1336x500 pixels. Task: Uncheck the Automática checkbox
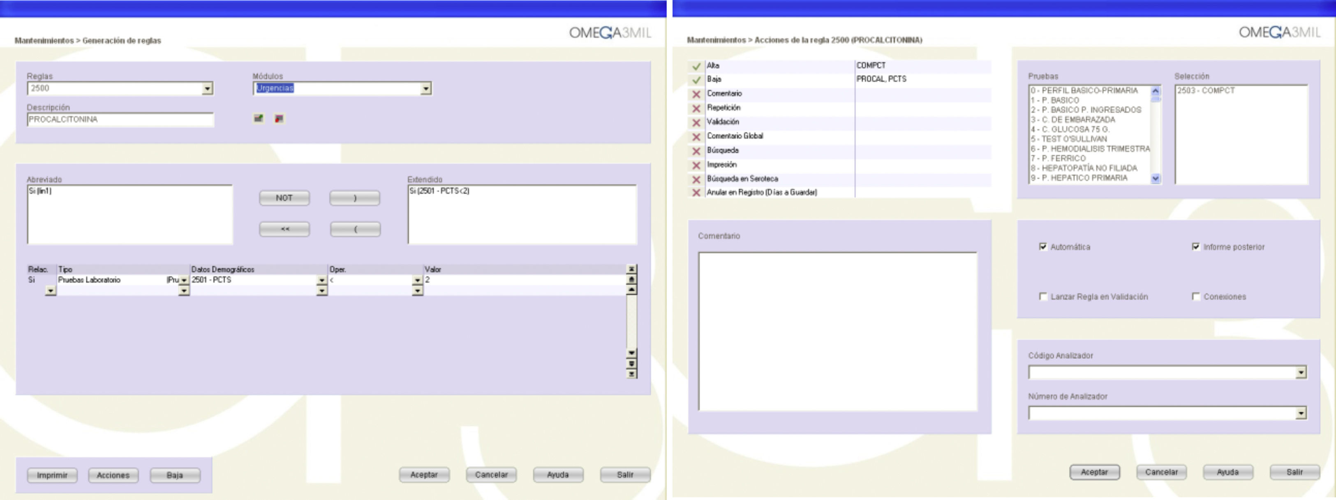1043,247
